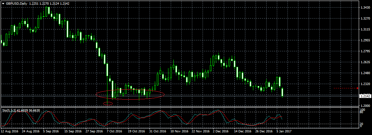Viewport: 372px width, 135px height.
Task: Click the triangle arrow beside GBPUSD,Daily
Action: pos(3,3)
